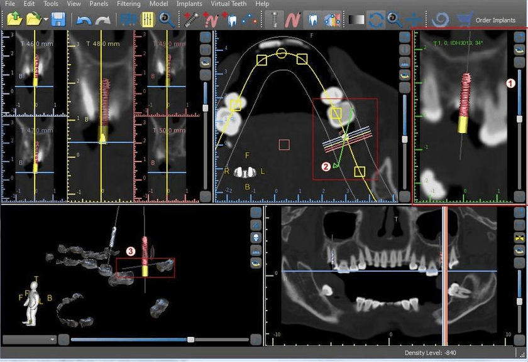Click the Density Level status text
The height and width of the screenshot is (362, 528).
[431, 353]
